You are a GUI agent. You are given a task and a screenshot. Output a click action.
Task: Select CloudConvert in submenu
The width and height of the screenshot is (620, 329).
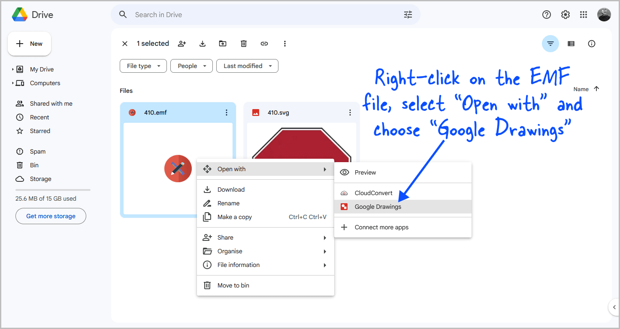pyautogui.click(x=403, y=193)
